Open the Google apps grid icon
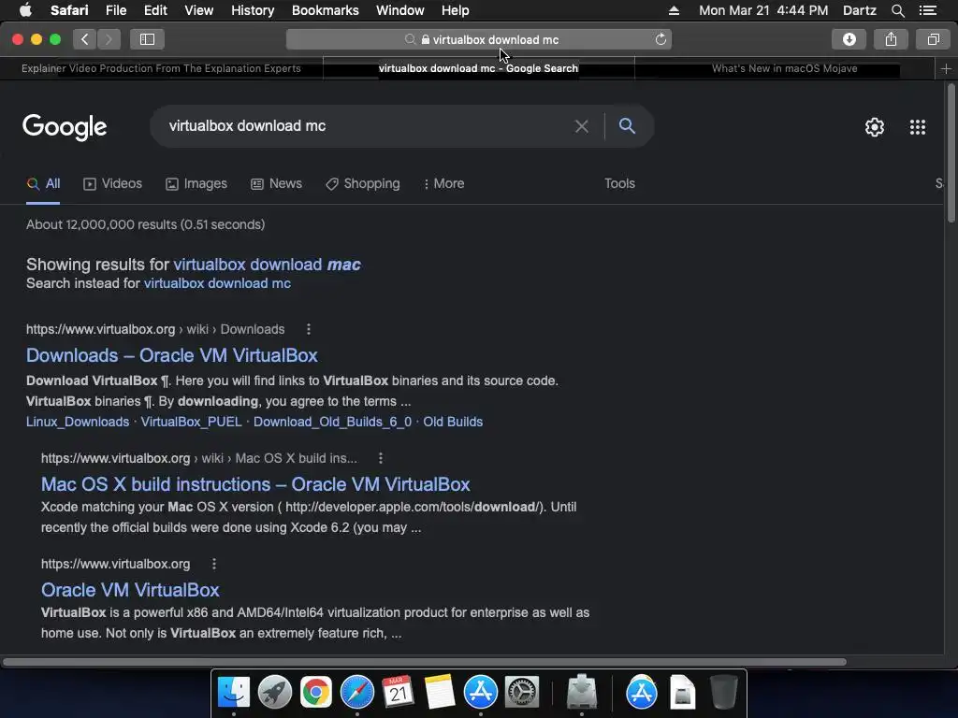This screenshot has height=718, width=958. point(917,127)
